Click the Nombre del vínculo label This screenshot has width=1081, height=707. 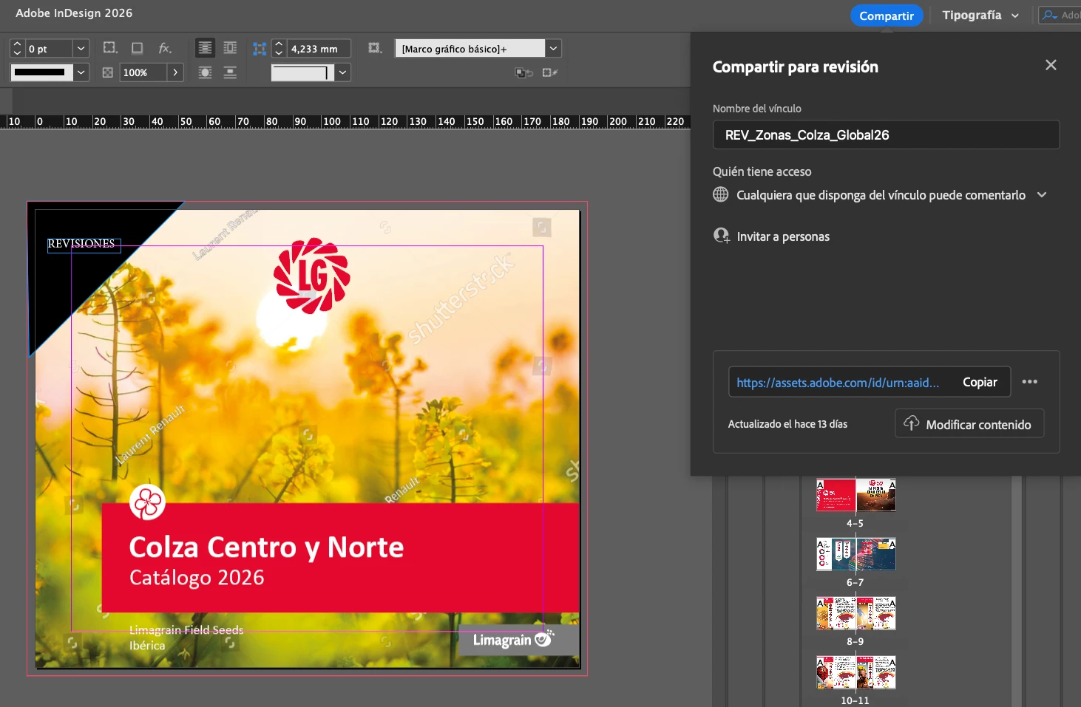click(756, 109)
